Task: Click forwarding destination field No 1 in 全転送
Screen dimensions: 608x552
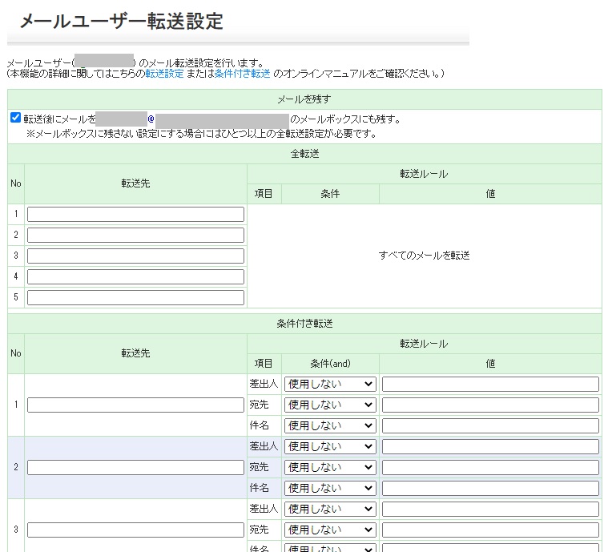Action: point(135,215)
